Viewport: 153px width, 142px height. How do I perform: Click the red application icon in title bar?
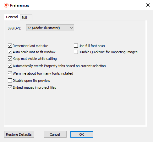[x=6, y=5]
